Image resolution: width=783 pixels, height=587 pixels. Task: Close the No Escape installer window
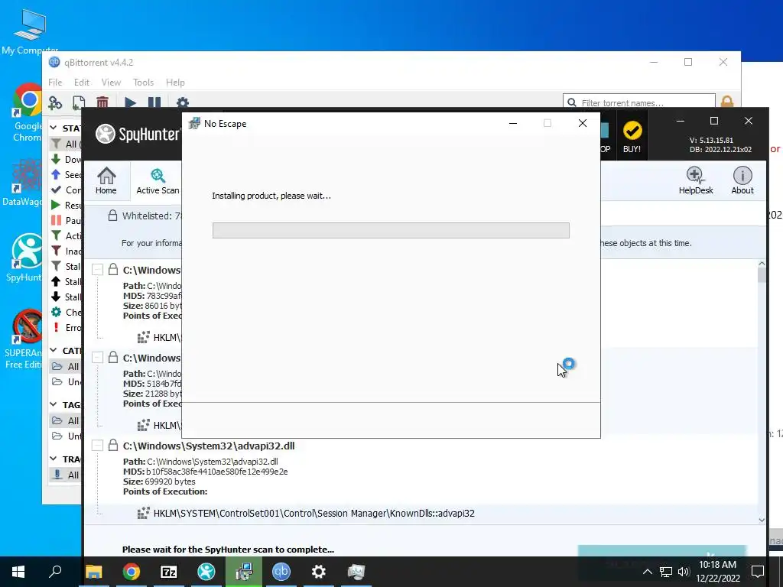coord(582,123)
